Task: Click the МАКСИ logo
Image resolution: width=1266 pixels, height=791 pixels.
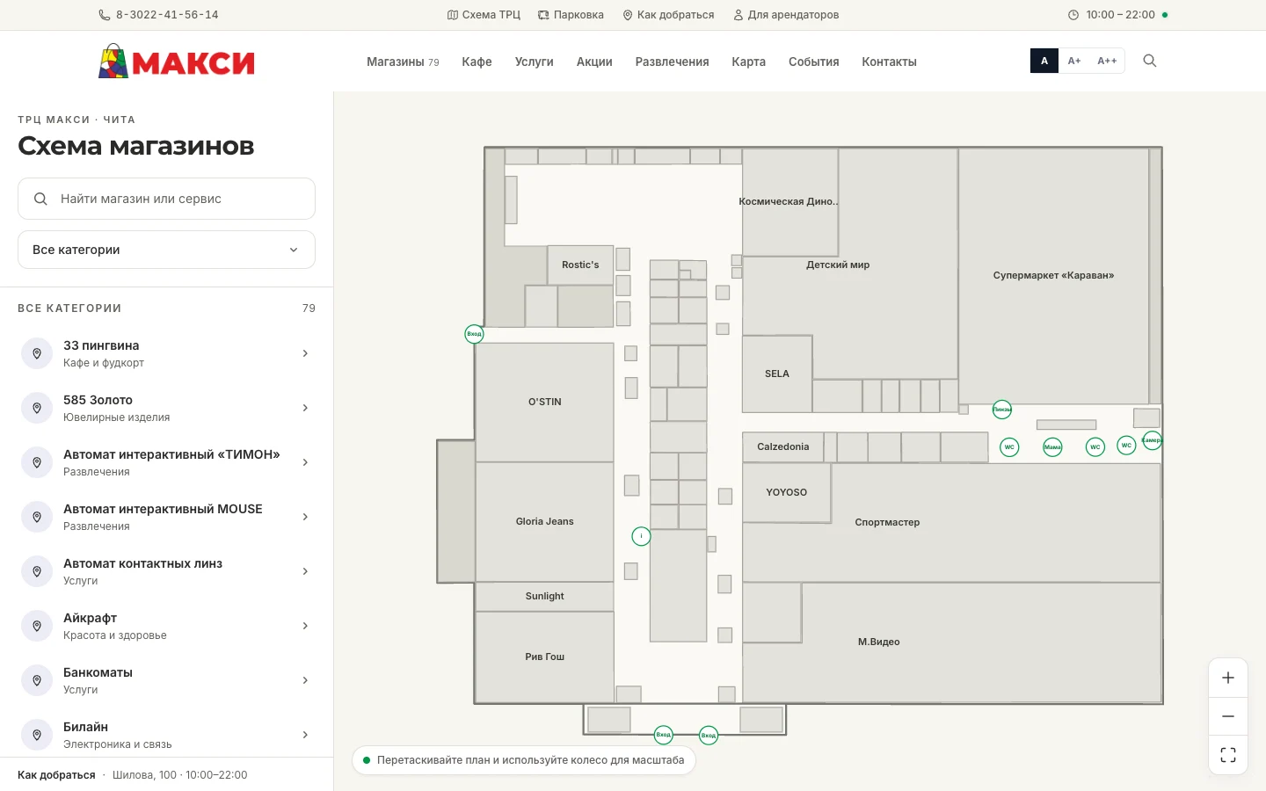Action: click(x=177, y=62)
